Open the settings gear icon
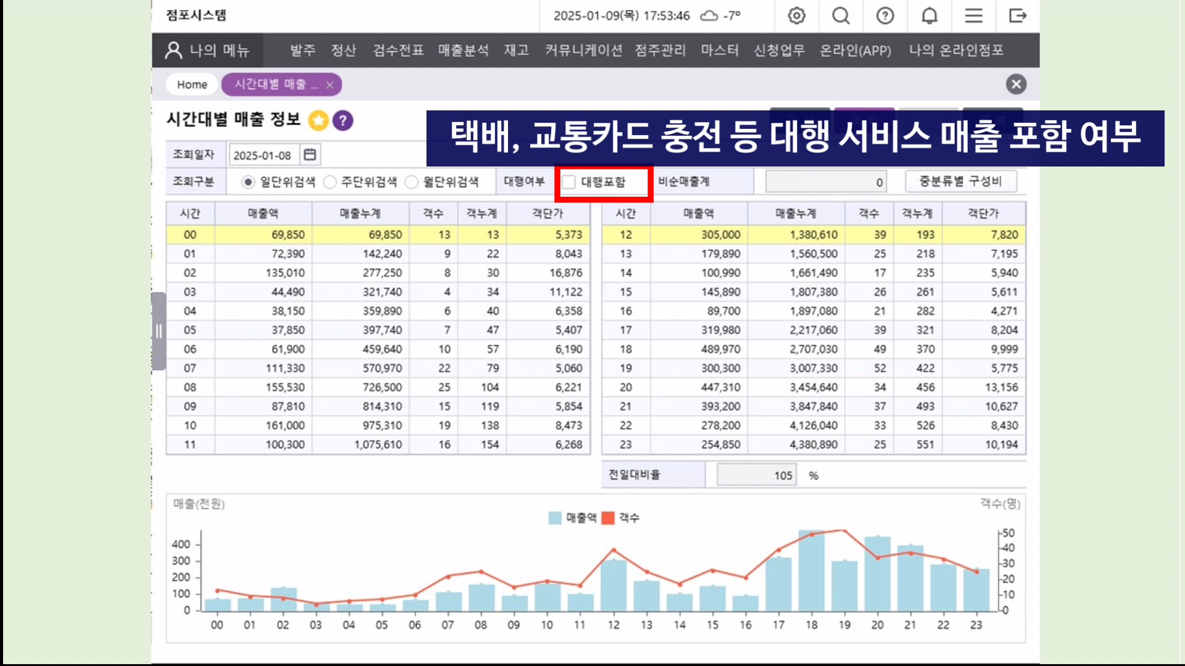The width and height of the screenshot is (1185, 666). coord(796,15)
